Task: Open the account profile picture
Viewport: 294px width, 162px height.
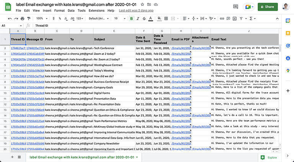Action: coord(286,7)
